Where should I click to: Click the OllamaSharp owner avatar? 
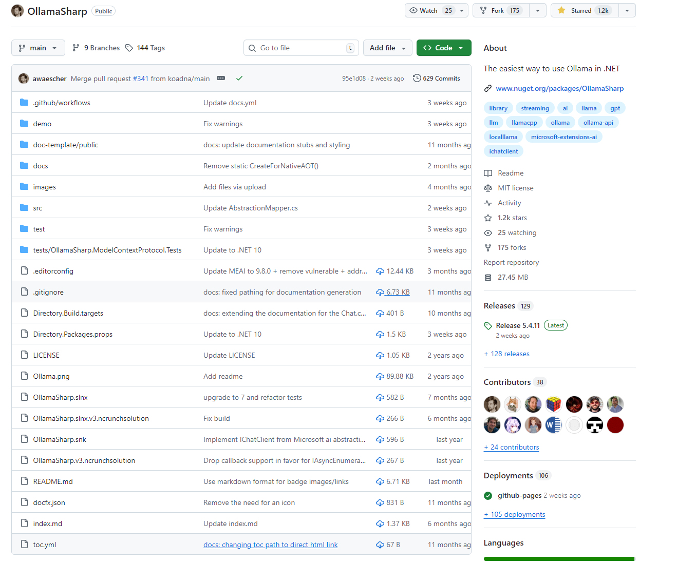point(17,11)
